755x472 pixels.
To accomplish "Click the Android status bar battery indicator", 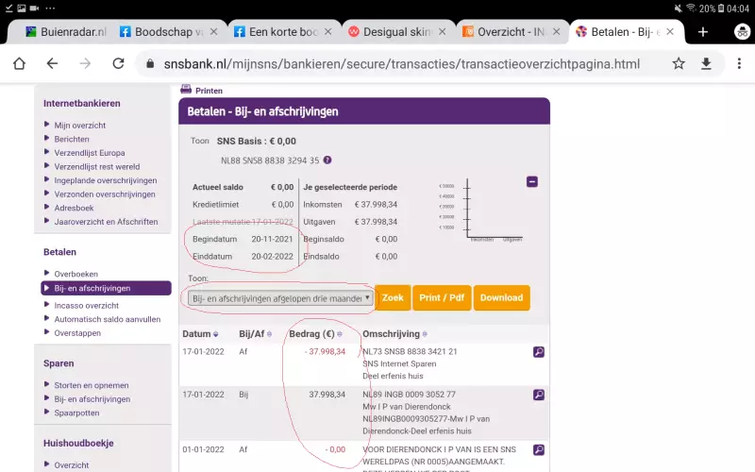I will tap(721, 8).
